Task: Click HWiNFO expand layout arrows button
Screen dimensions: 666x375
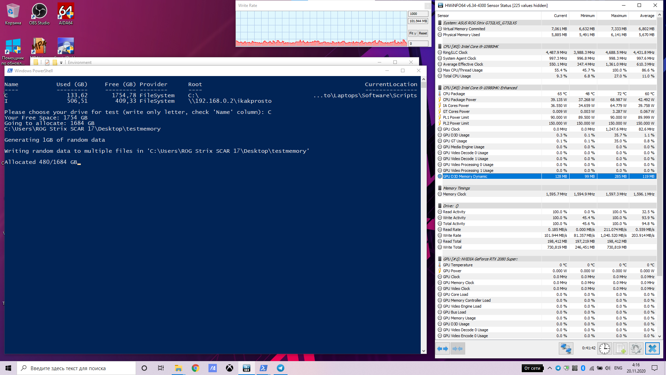Action: coord(443,349)
